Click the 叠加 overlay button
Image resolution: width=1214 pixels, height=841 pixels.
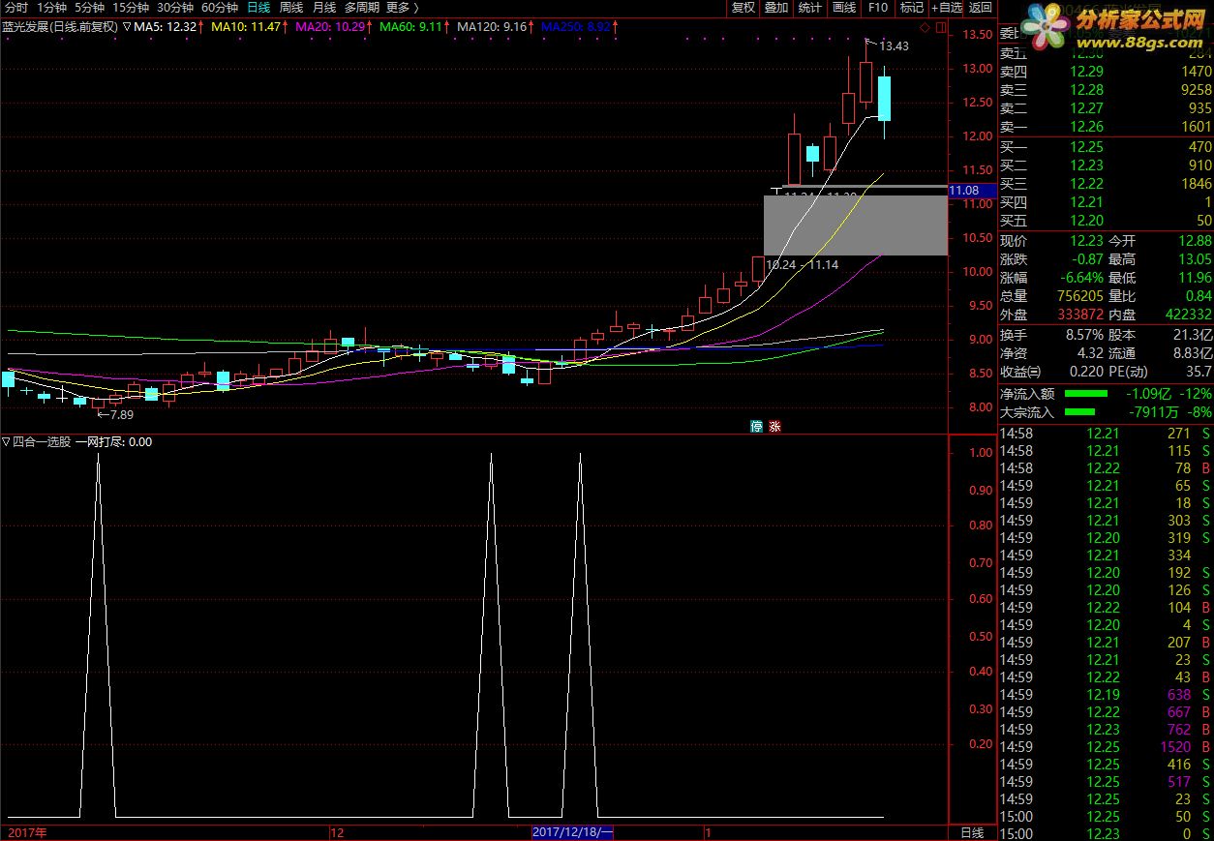(x=776, y=7)
